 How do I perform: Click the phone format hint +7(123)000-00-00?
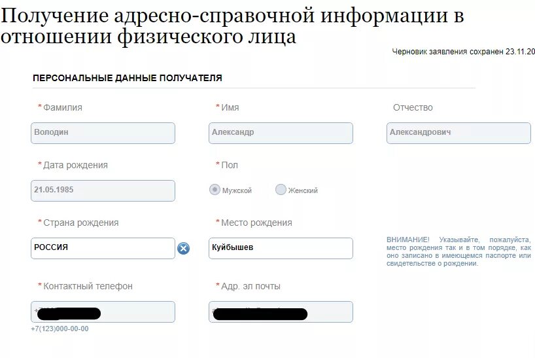point(60,329)
